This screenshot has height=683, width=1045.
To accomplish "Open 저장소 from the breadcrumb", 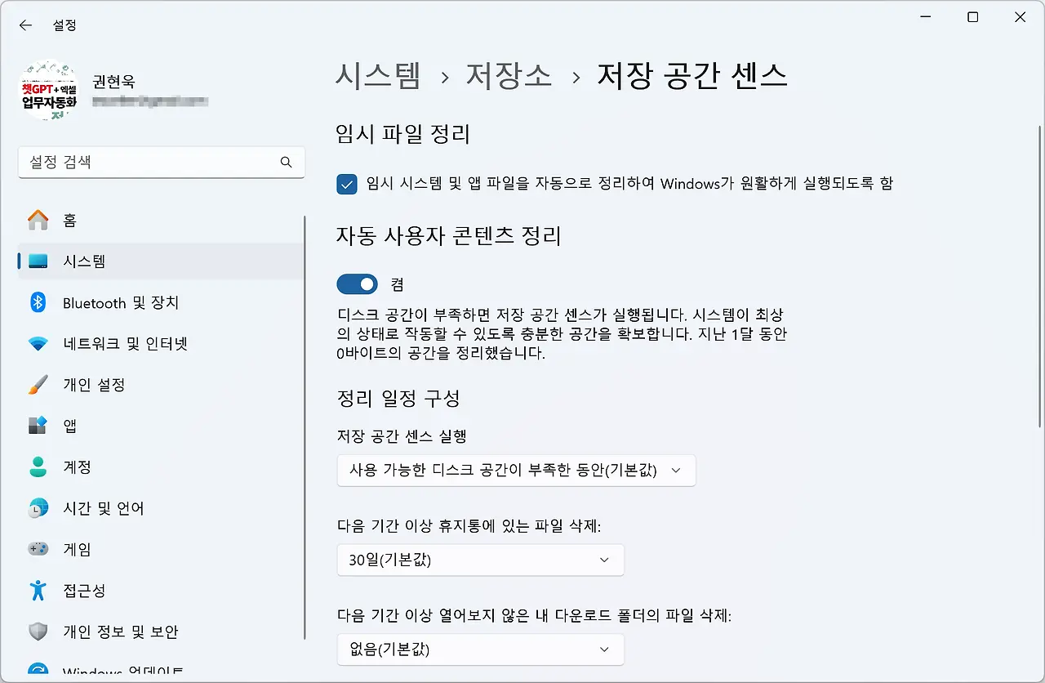I will click(508, 75).
